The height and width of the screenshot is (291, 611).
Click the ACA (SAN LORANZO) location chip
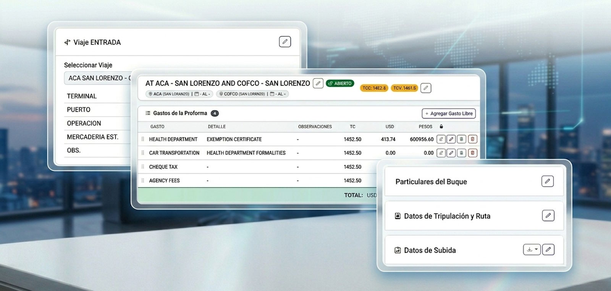179,94
